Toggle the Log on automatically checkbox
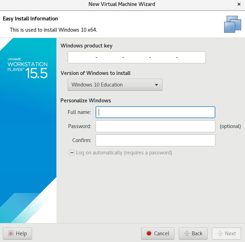Image resolution: width=245 pixels, height=242 pixels. click(72, 153)
